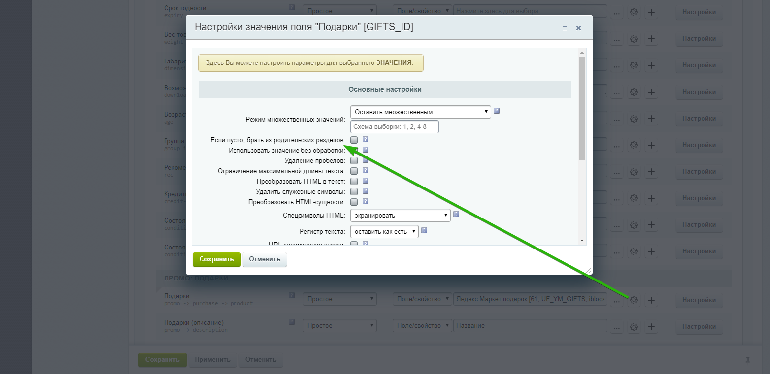This screenshot has width=770, height=374.
Task: Click gear icon in Подарки row of background page
Action: coord(635,300)
